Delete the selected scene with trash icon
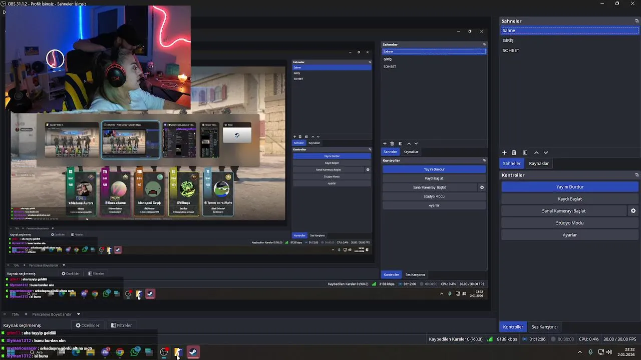Image resolution: width=641 pixels, height=360 pixels. [514, 152]
